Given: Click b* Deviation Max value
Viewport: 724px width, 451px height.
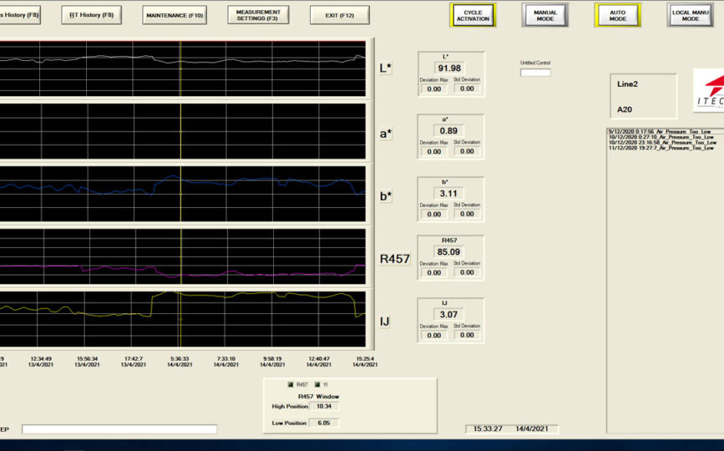Looking at the screenshot, I should point(434,214).
